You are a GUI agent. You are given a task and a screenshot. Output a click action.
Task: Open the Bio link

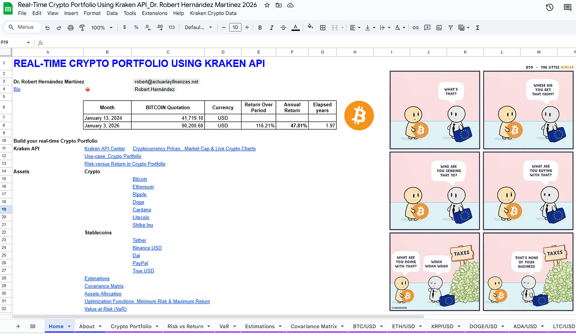[x=17, y=89]
